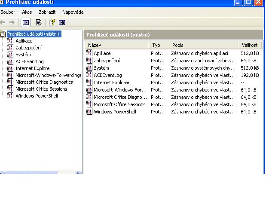The height and width of the screenshot is (220, 275).
Task: Open the Zobrazit menu
Action: [x=47, y=12]
